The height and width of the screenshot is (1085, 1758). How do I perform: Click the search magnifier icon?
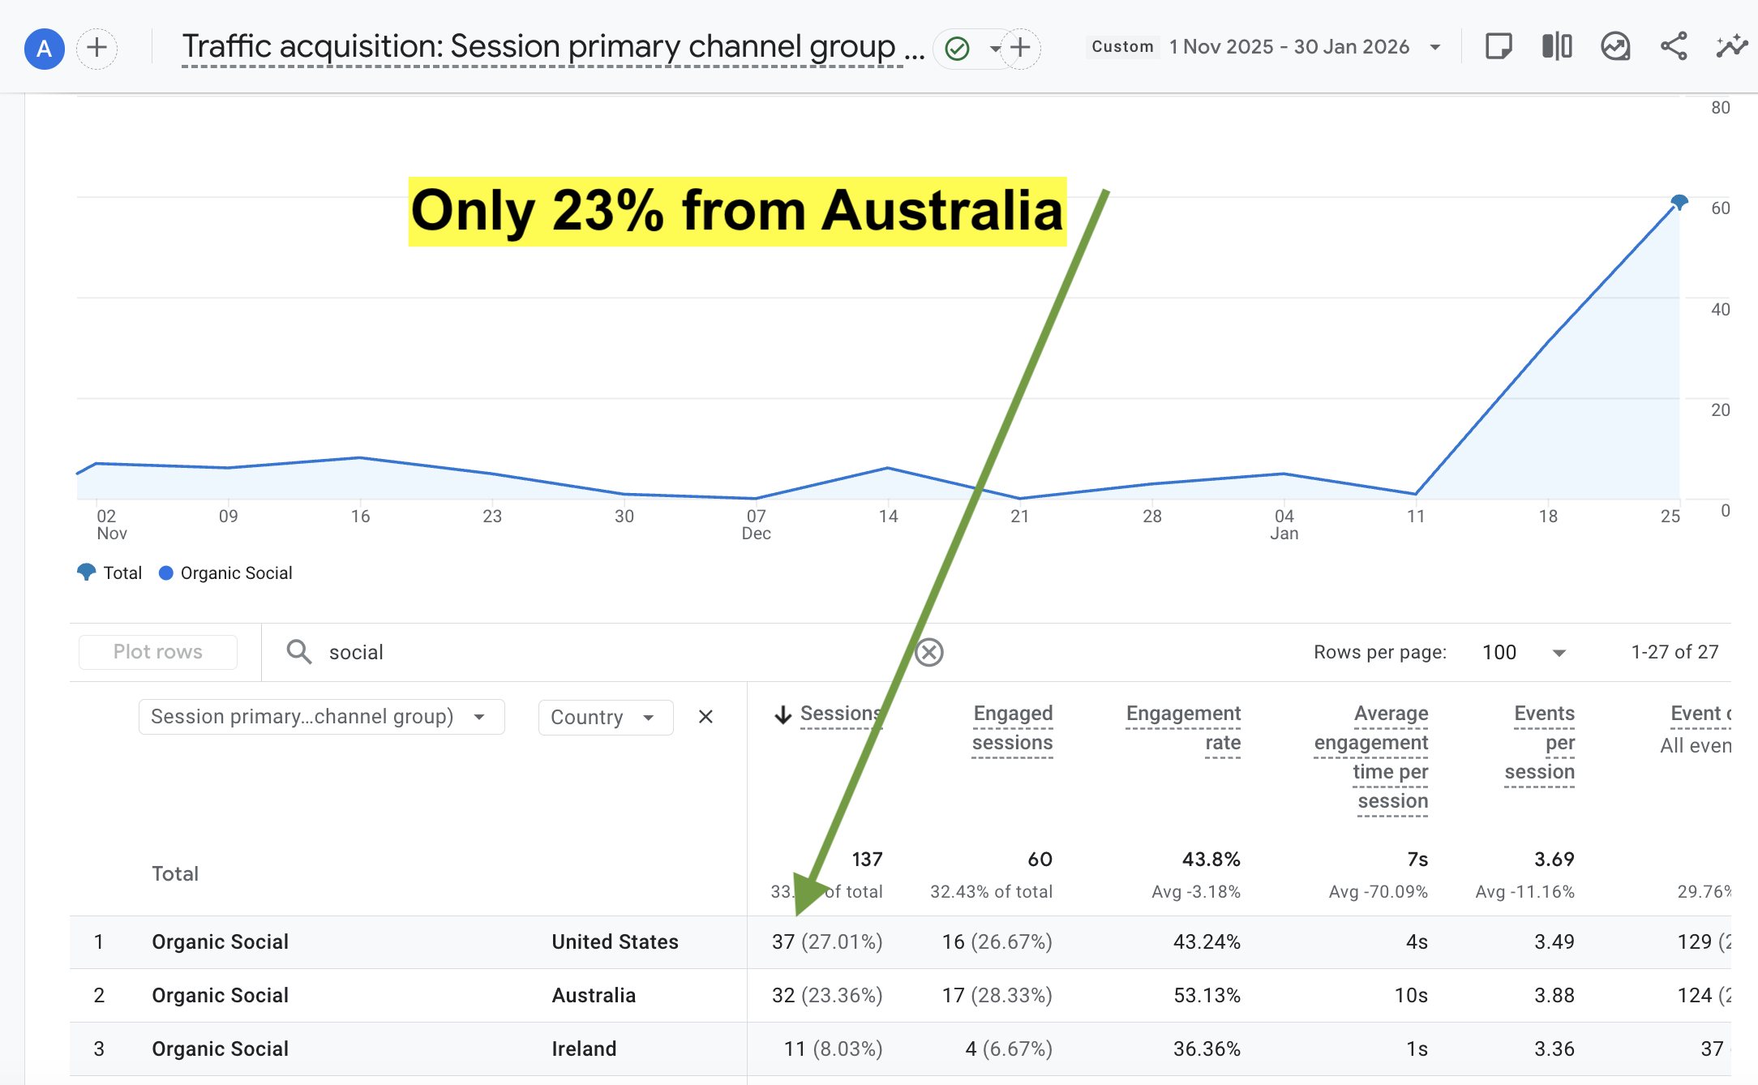pyautogui.click(x=299, y=652)
